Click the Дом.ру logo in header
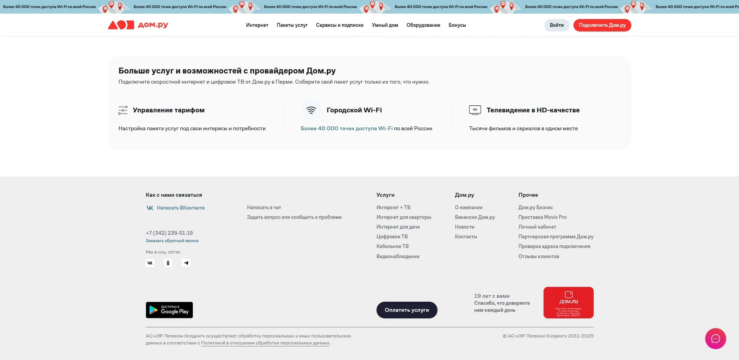The height and width of the screenshot is (360, 739). click(x=138, y=25)
